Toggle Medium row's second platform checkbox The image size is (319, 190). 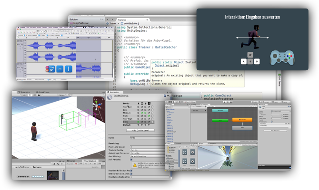142,113
